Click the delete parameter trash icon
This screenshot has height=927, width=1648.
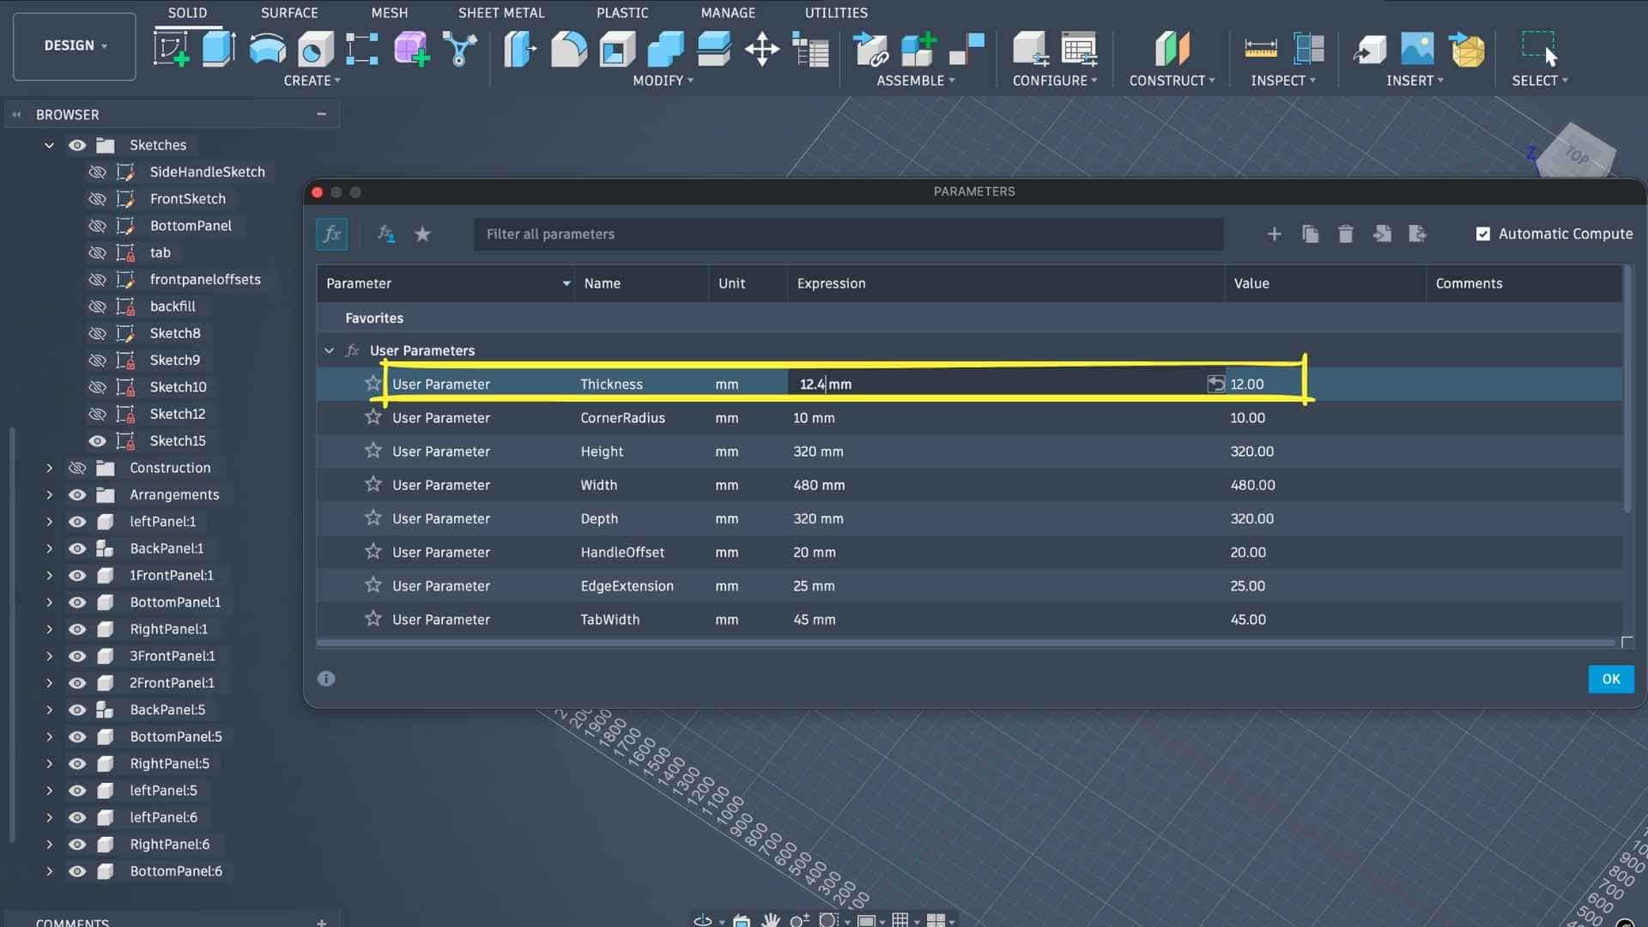click(x=1345, y=233)
